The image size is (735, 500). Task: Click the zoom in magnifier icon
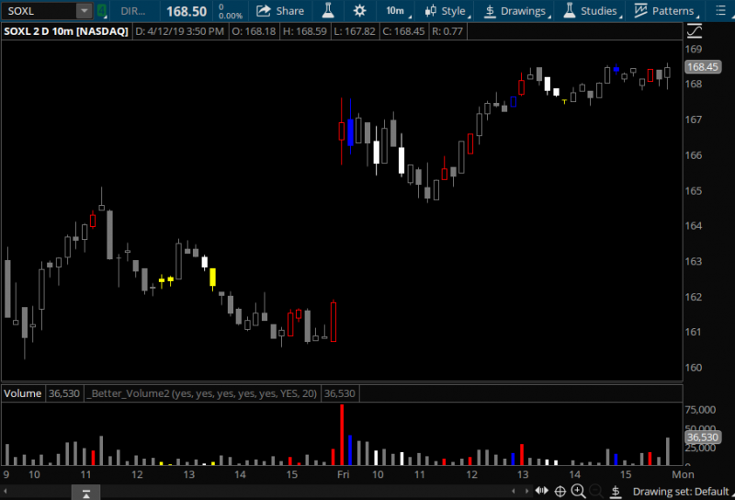578,491
